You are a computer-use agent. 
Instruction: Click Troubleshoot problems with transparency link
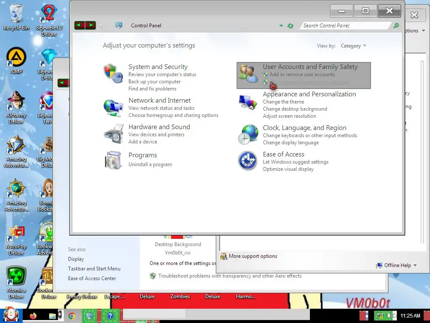point(230,276)
